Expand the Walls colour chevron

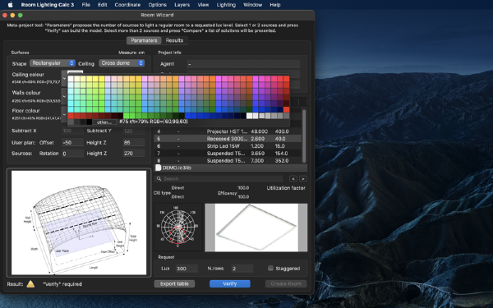click(64, 96)
